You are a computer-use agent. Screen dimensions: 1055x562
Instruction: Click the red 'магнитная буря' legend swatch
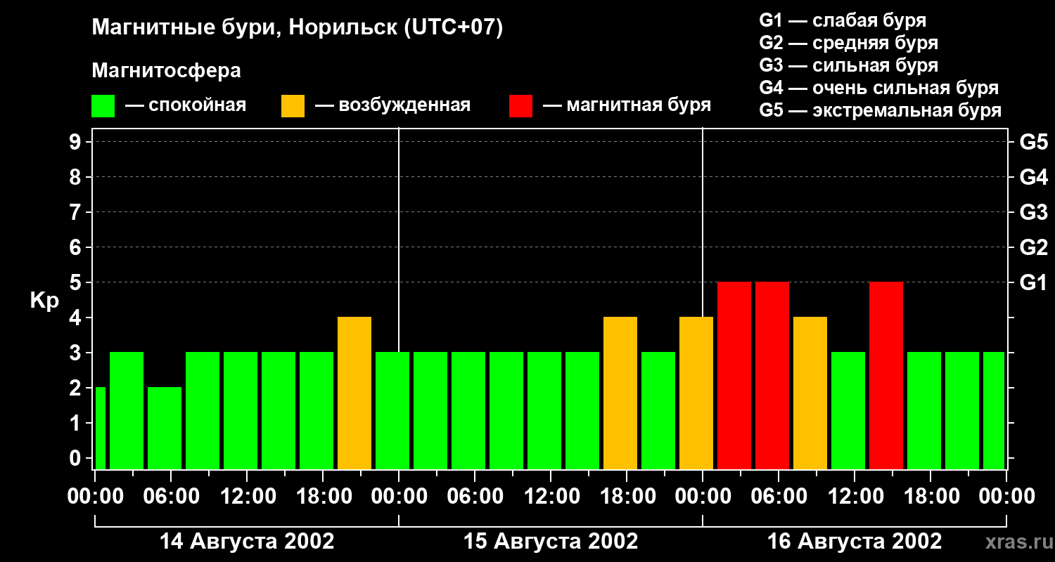pyautogui.click(x=520, y=106)
